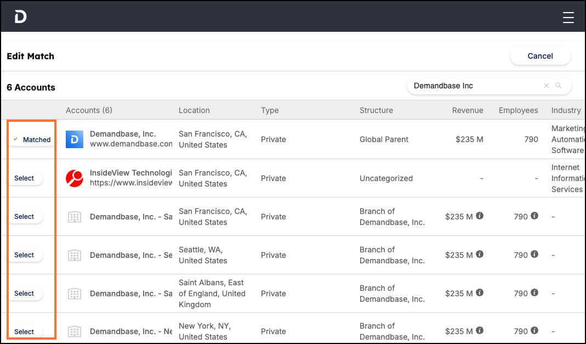Click the Marketing Automation Software industry cell

coord(568,139)
